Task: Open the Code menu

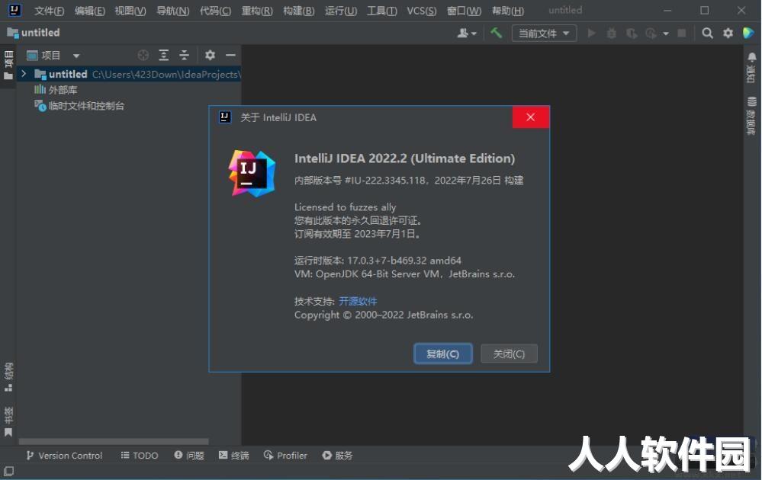Action: (x=215, y=11)
